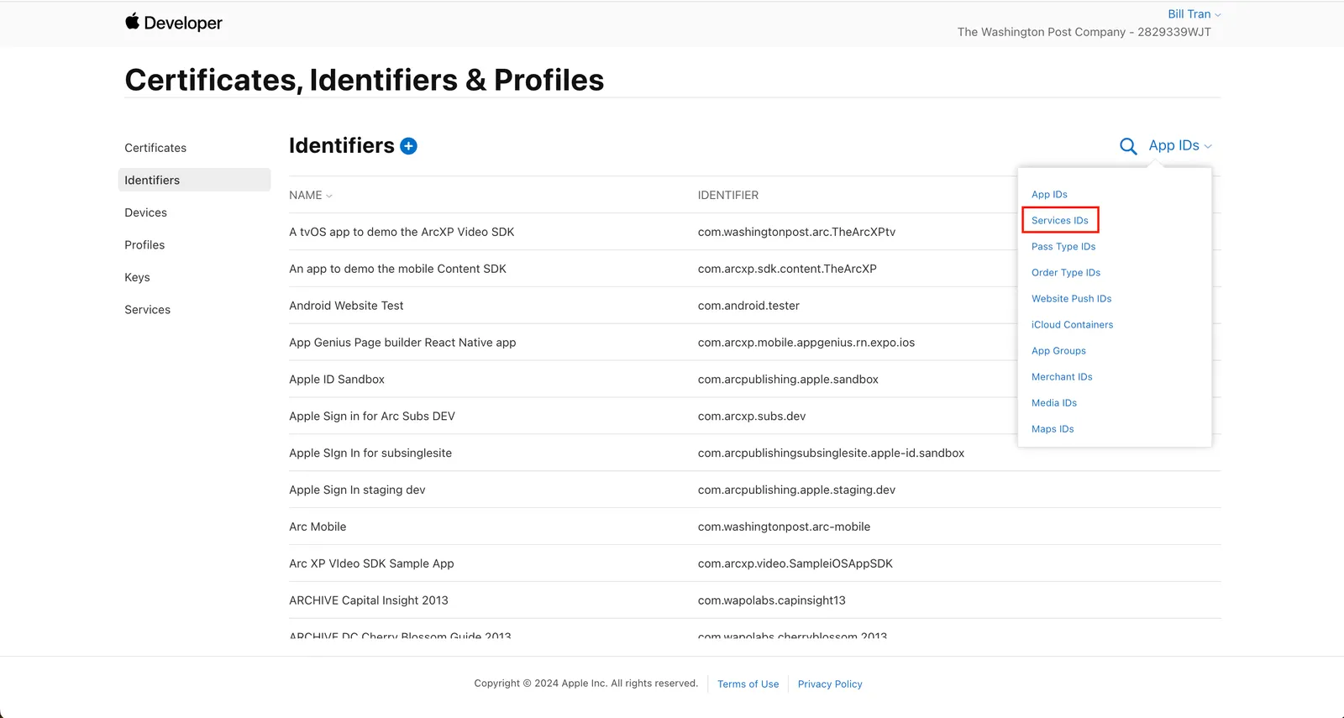Open the Keys sidebar section

(x=137, y=277)
